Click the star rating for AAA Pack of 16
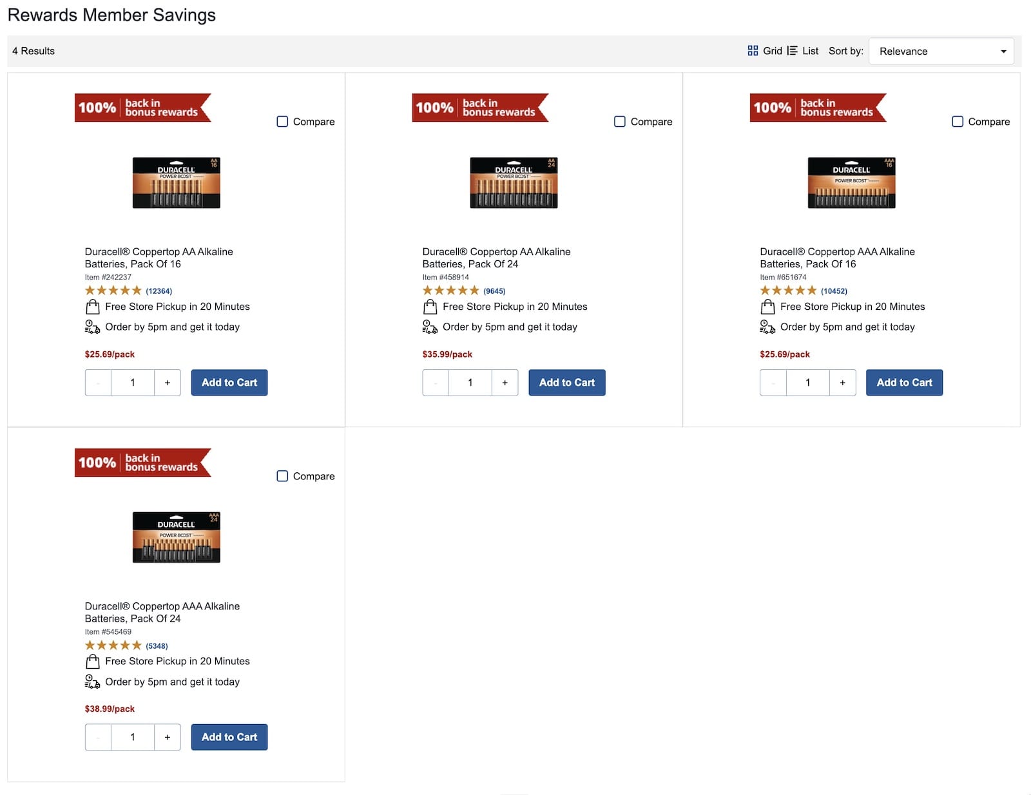Viewport: 1031px width, 795px height. (x=788, y=290)
